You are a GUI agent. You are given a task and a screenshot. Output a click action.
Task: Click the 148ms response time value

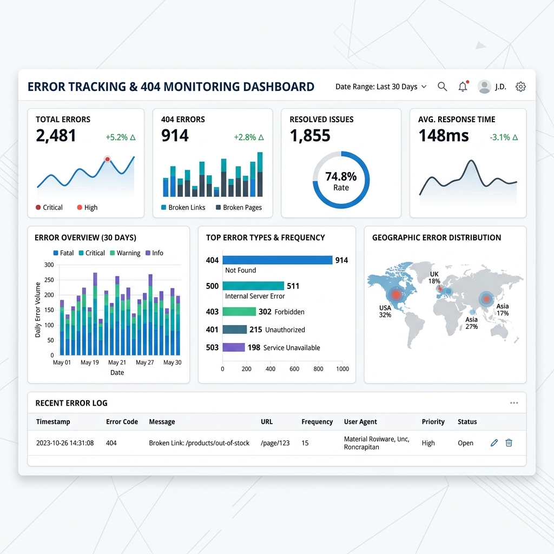tap(444, 135)
